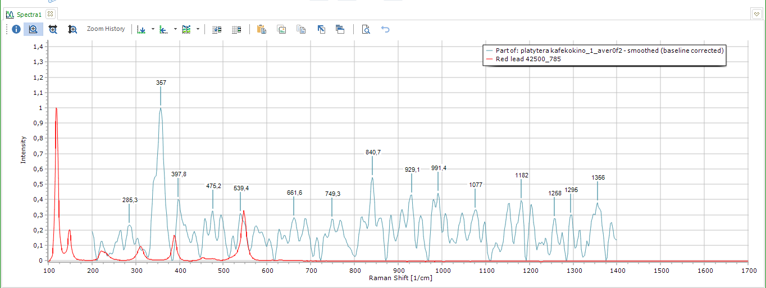Click the copy as image icon
This screenshot has width=766, height=288.
pos(282,29)
